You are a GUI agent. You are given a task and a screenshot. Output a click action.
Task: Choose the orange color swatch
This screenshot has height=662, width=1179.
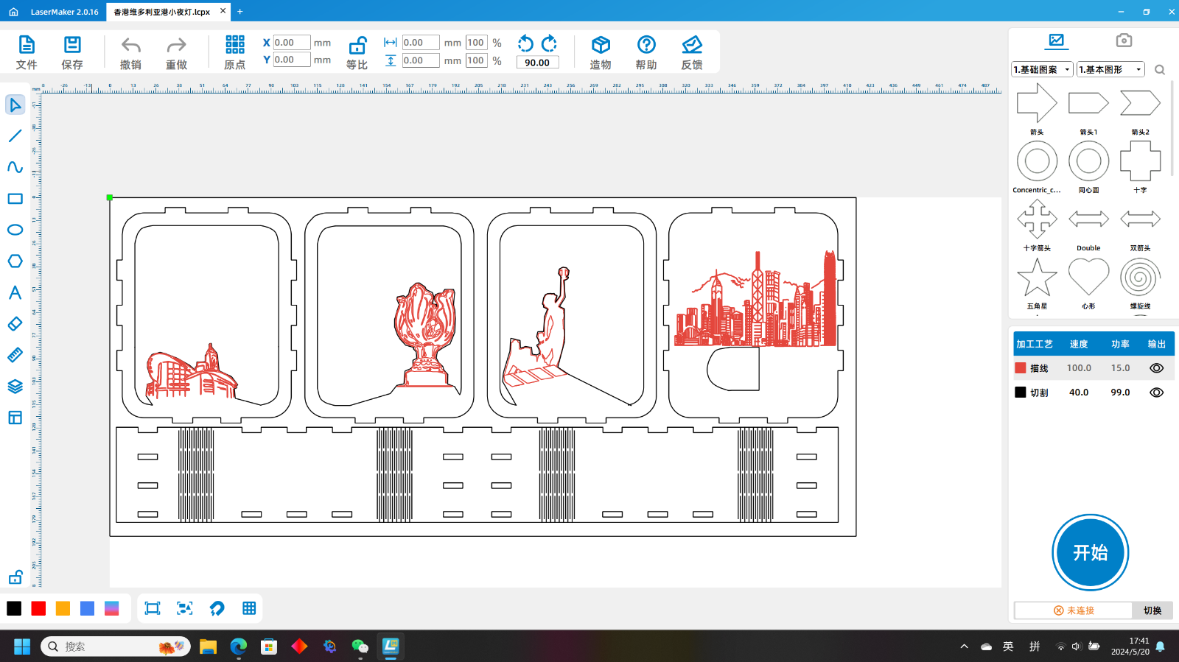coord(63,608)
